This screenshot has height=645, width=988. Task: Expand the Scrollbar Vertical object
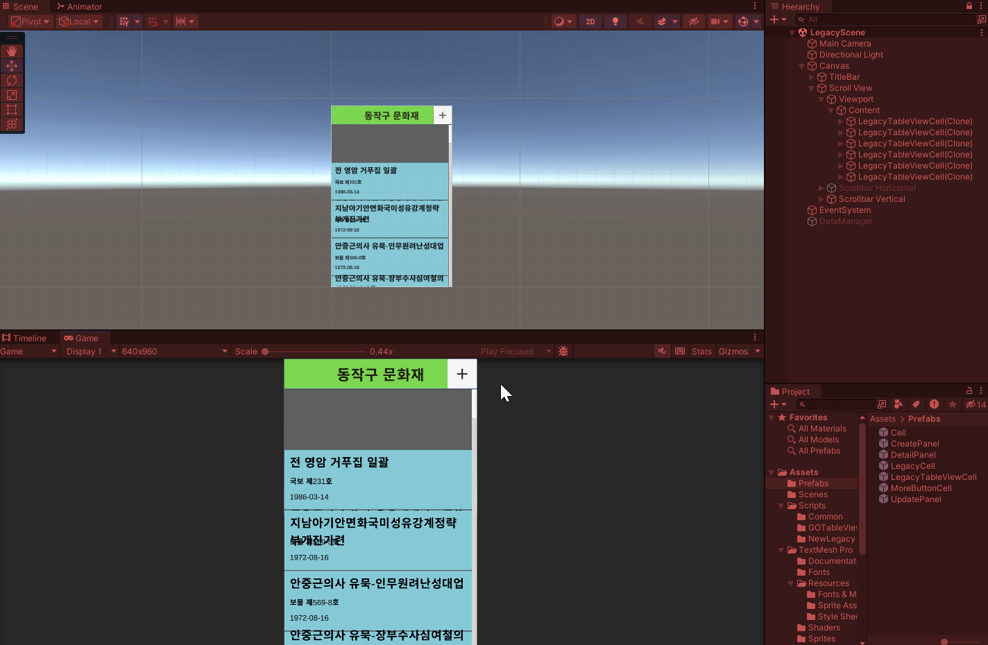click(x=821, y=200)
